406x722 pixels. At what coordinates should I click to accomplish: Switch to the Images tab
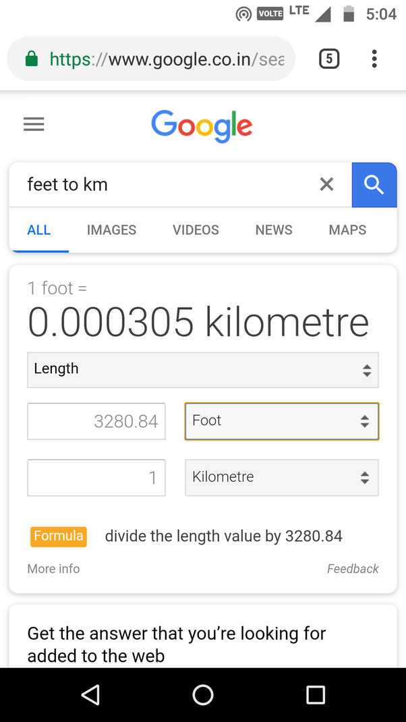(x=111, y=230)
